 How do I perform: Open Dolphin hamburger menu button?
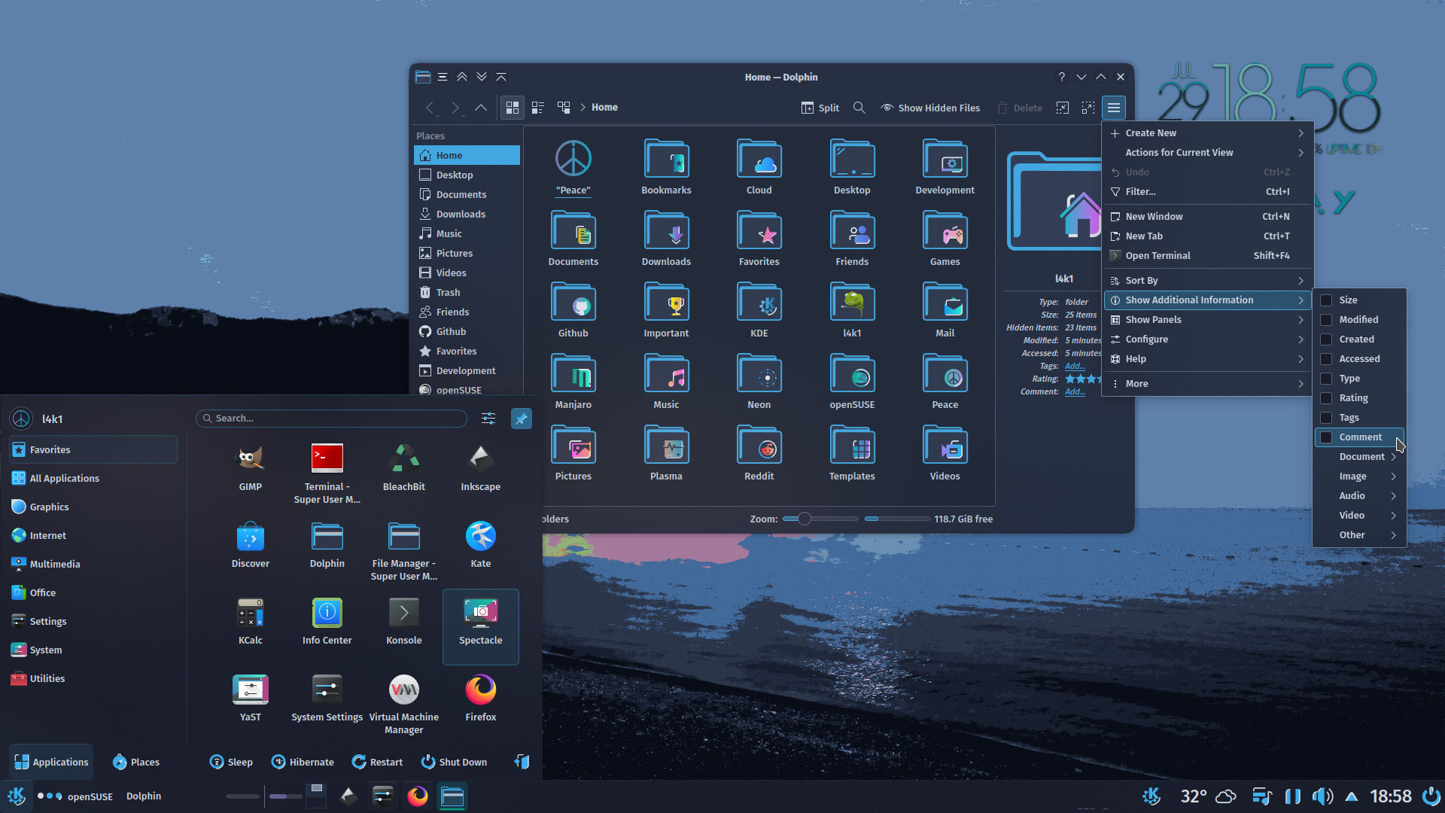[1114, 108]
